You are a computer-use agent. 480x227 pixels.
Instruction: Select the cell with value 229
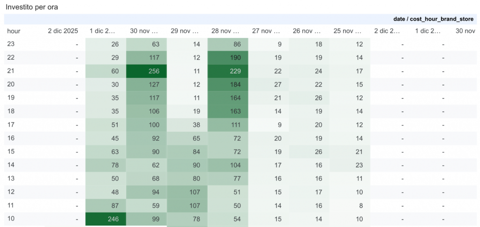coord(228,71)
